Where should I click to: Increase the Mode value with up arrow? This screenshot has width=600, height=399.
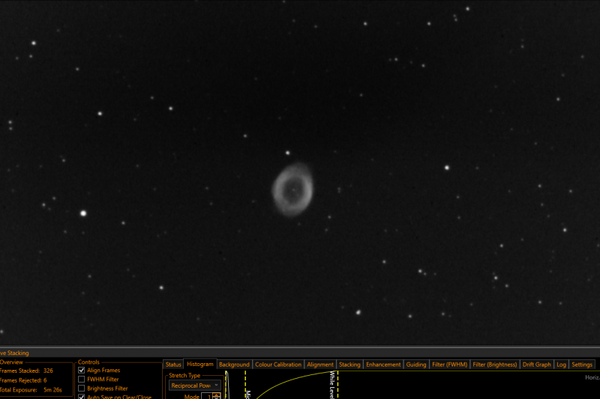pos(217,395)
